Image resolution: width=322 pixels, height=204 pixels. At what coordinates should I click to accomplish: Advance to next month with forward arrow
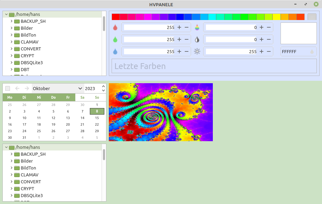(27, 89)
